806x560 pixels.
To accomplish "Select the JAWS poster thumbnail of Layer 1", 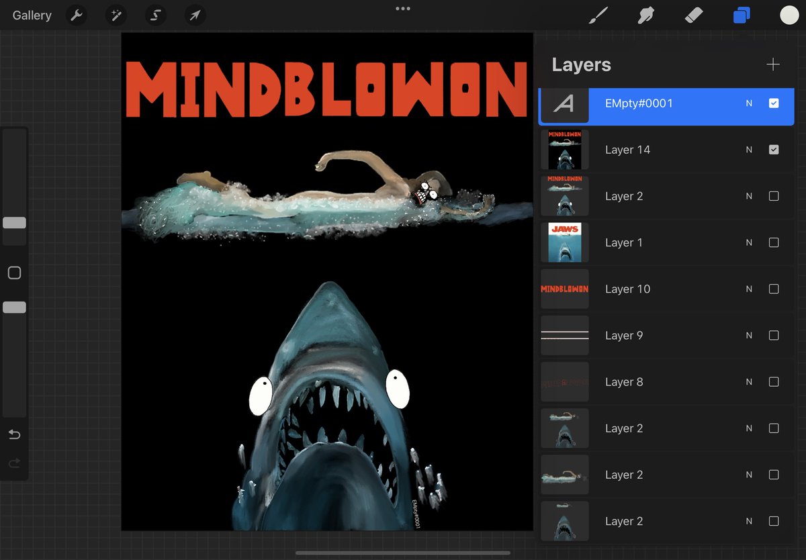I will coord(565,242).
